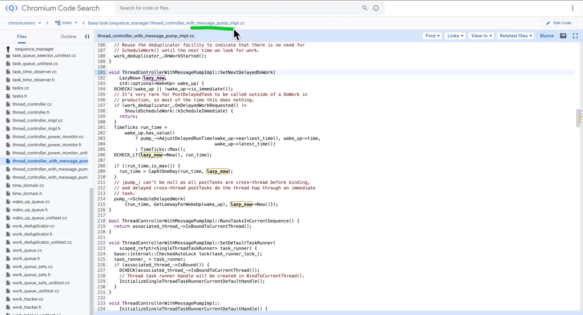This screenshot has width=583, height=315.
Task: Open work_queue_sets_unittest.cc file
Action: pos(41,283)
